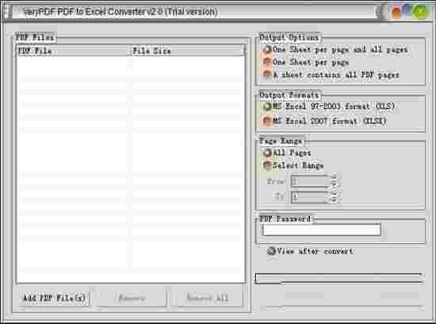The height and width of the screenshot is (324, 436).
Task: Decrease the To page spinner value
Action: pyautogui.click(x=335, y=200)
